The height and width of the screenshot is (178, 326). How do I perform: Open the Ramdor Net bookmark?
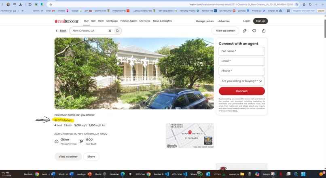(x=209, y=11)
